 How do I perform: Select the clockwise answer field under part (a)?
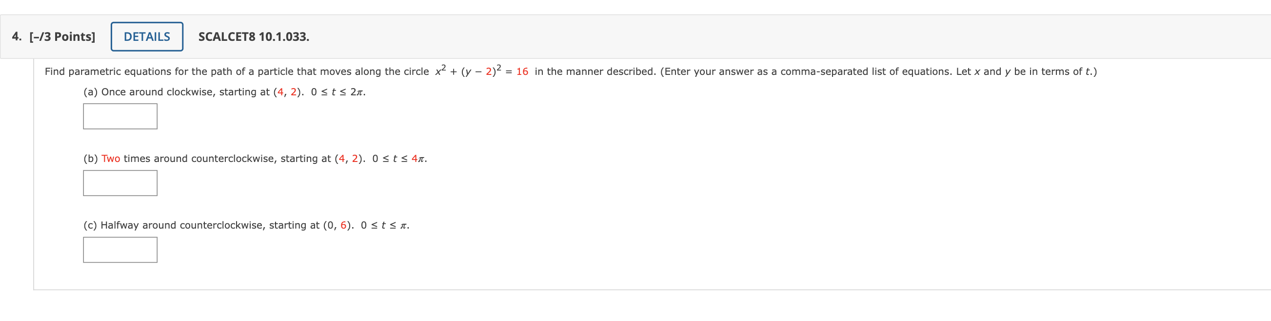[120, 116]
